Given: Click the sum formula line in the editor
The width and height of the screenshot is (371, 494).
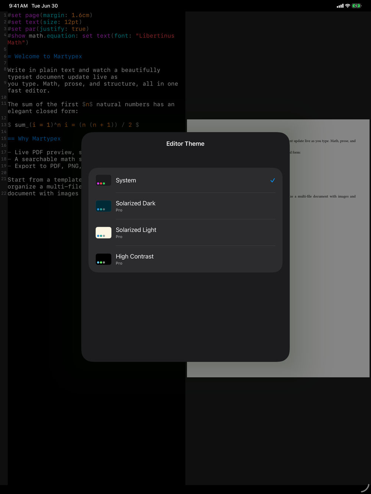Looking at the screenshot, I should tap(73, 125).
